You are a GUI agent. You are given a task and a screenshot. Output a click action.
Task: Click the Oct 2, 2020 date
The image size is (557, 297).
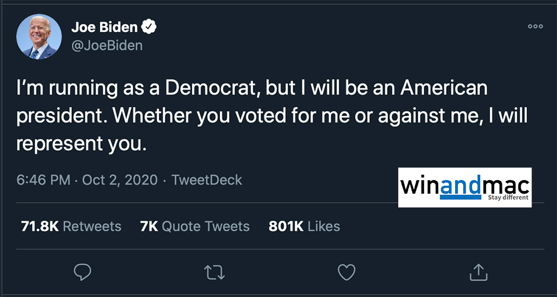121,180
